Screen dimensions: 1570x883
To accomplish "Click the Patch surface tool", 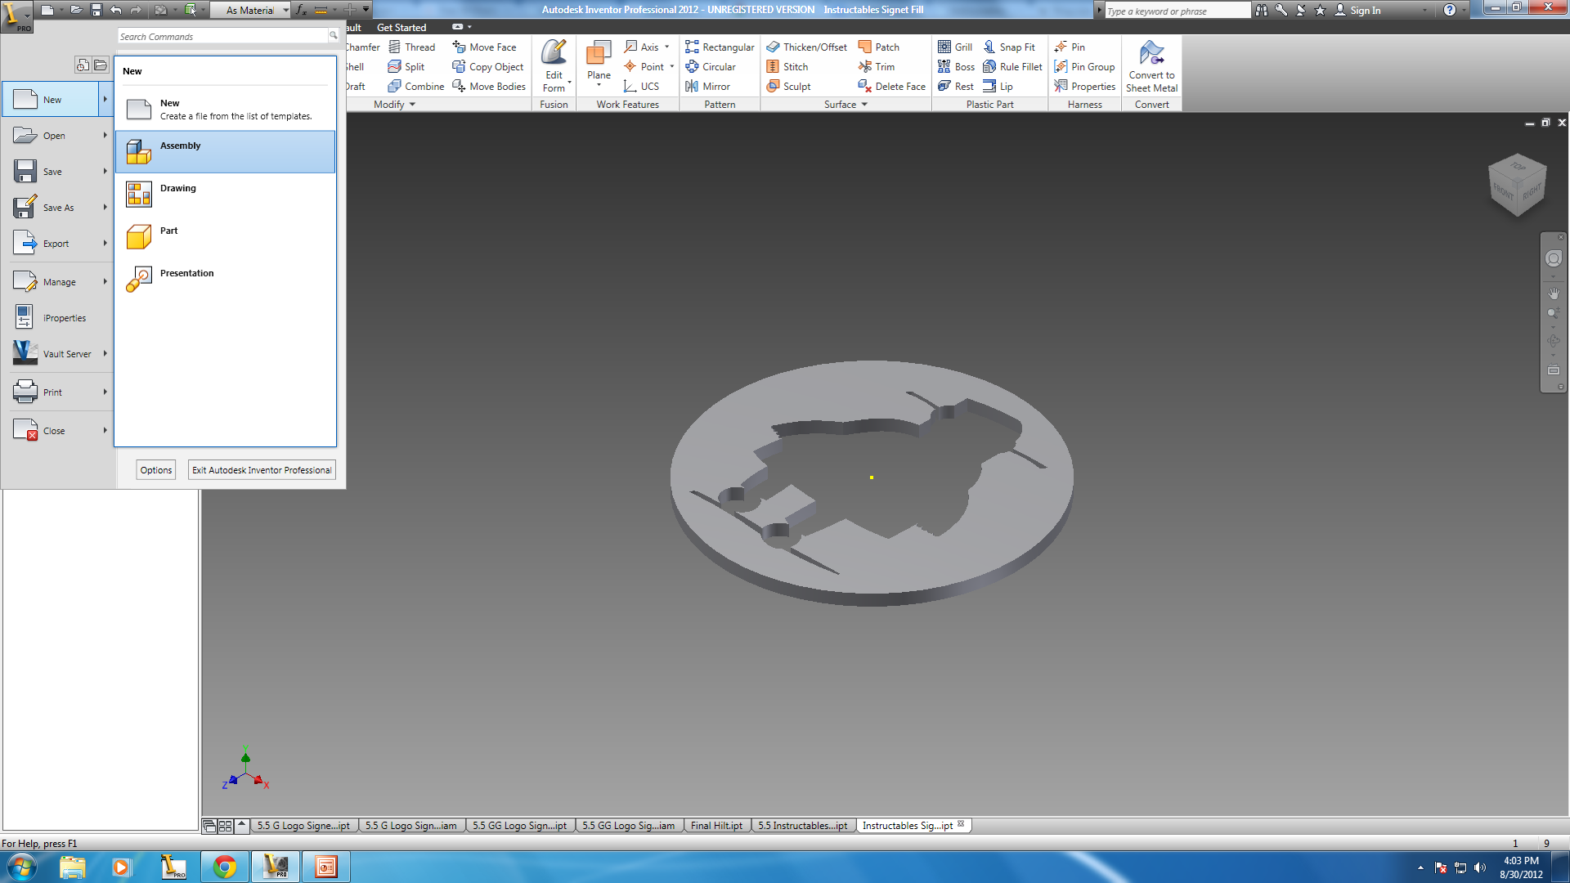I will click(879, 47).
